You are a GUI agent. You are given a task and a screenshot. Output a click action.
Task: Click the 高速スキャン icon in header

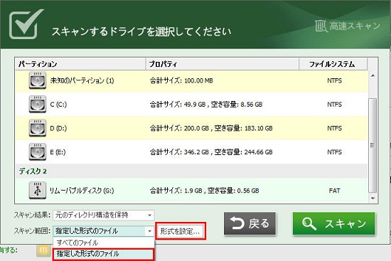tap(321, 26)
